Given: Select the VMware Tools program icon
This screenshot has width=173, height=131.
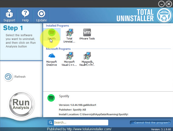Looking at the screenshot, I should click(87, 34).
